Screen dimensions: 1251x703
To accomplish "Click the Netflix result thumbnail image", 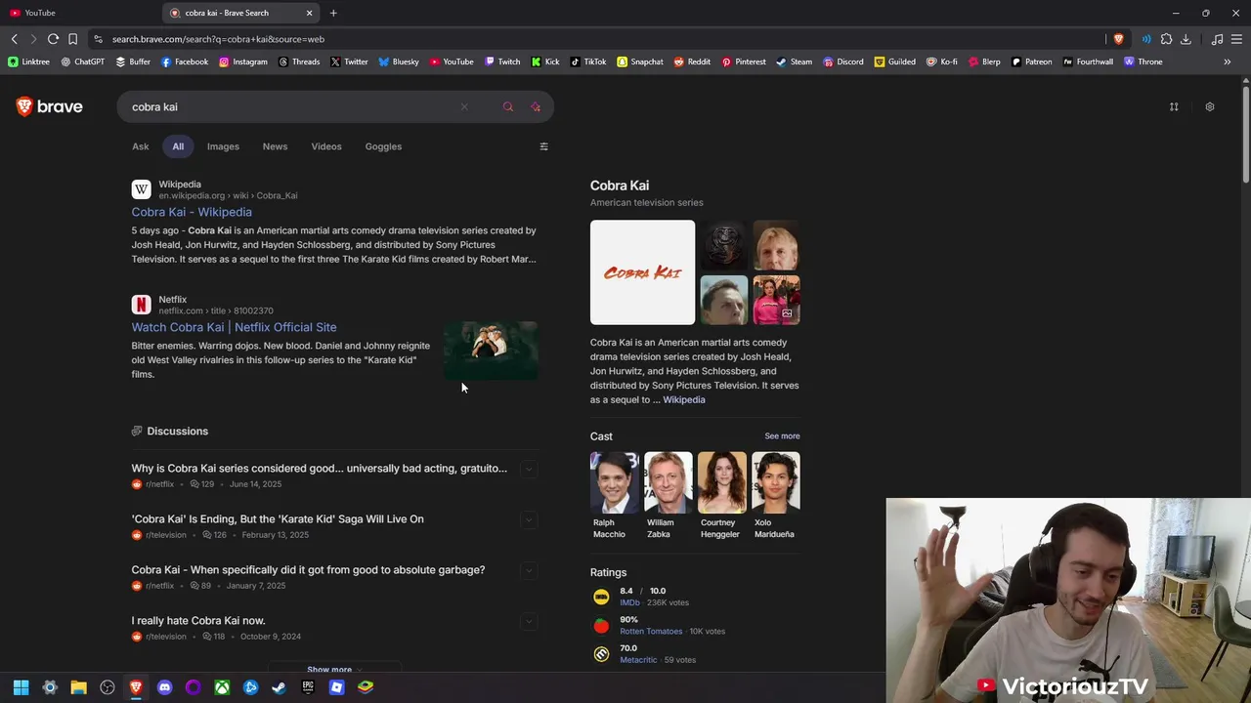I will coord(491,351).
